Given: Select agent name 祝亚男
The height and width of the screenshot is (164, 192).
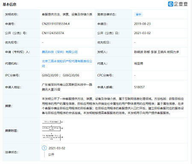Looking at the screenshot, I should point(139,64).
